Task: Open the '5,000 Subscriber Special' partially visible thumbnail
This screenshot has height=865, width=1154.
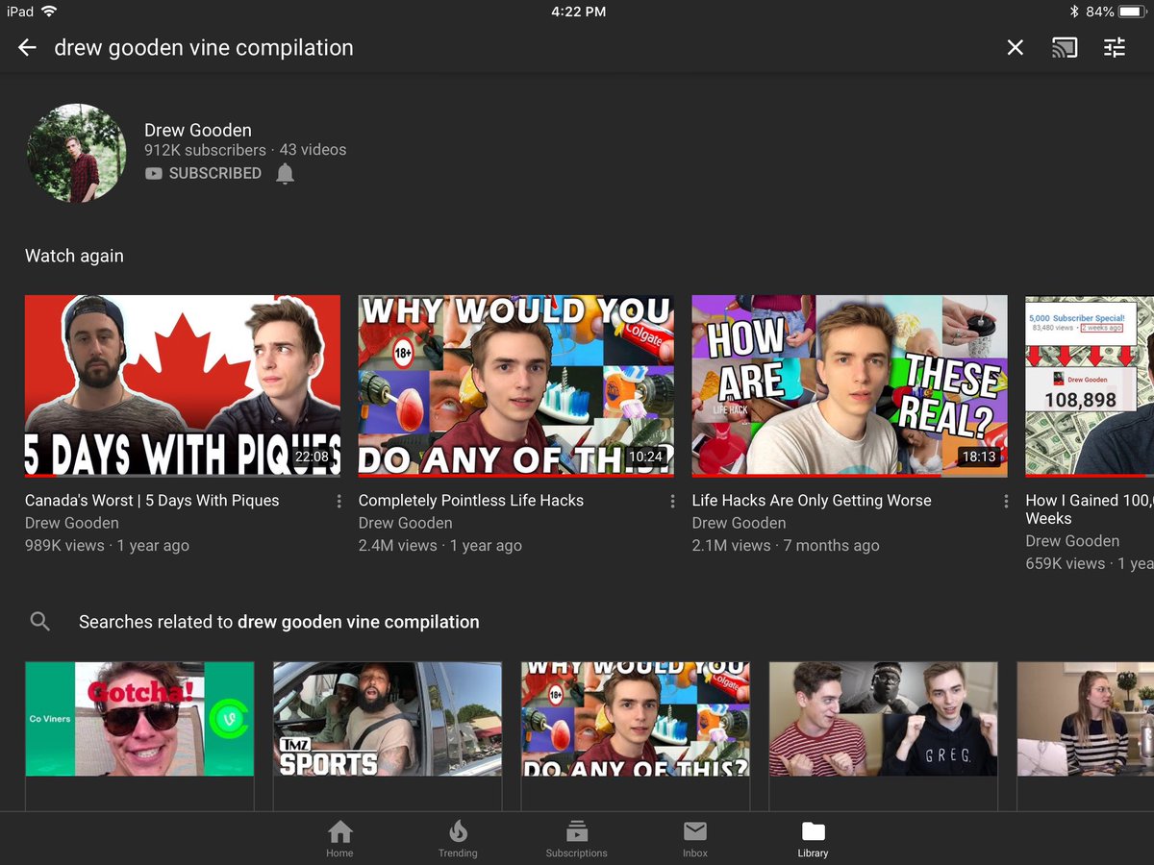Action: coord(1090,385)
